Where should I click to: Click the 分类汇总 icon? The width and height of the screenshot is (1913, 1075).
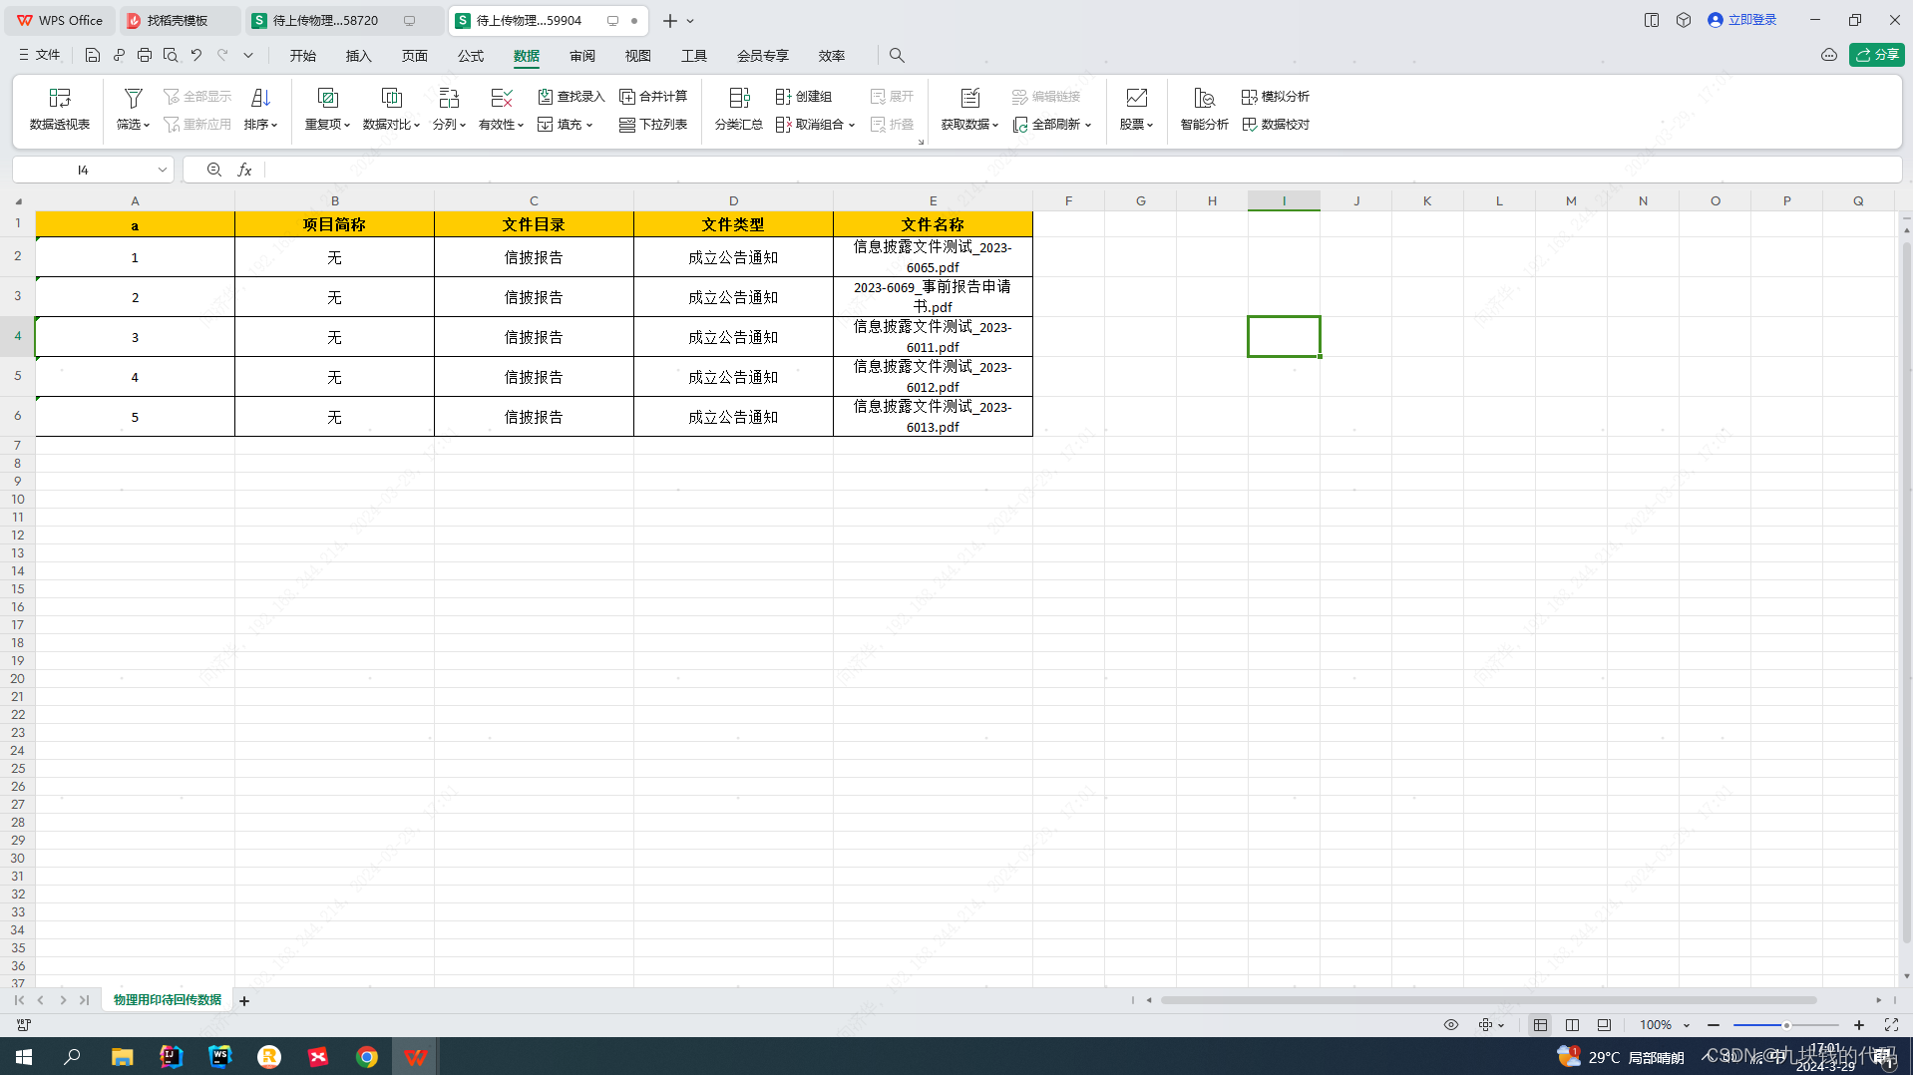(738, 108)
